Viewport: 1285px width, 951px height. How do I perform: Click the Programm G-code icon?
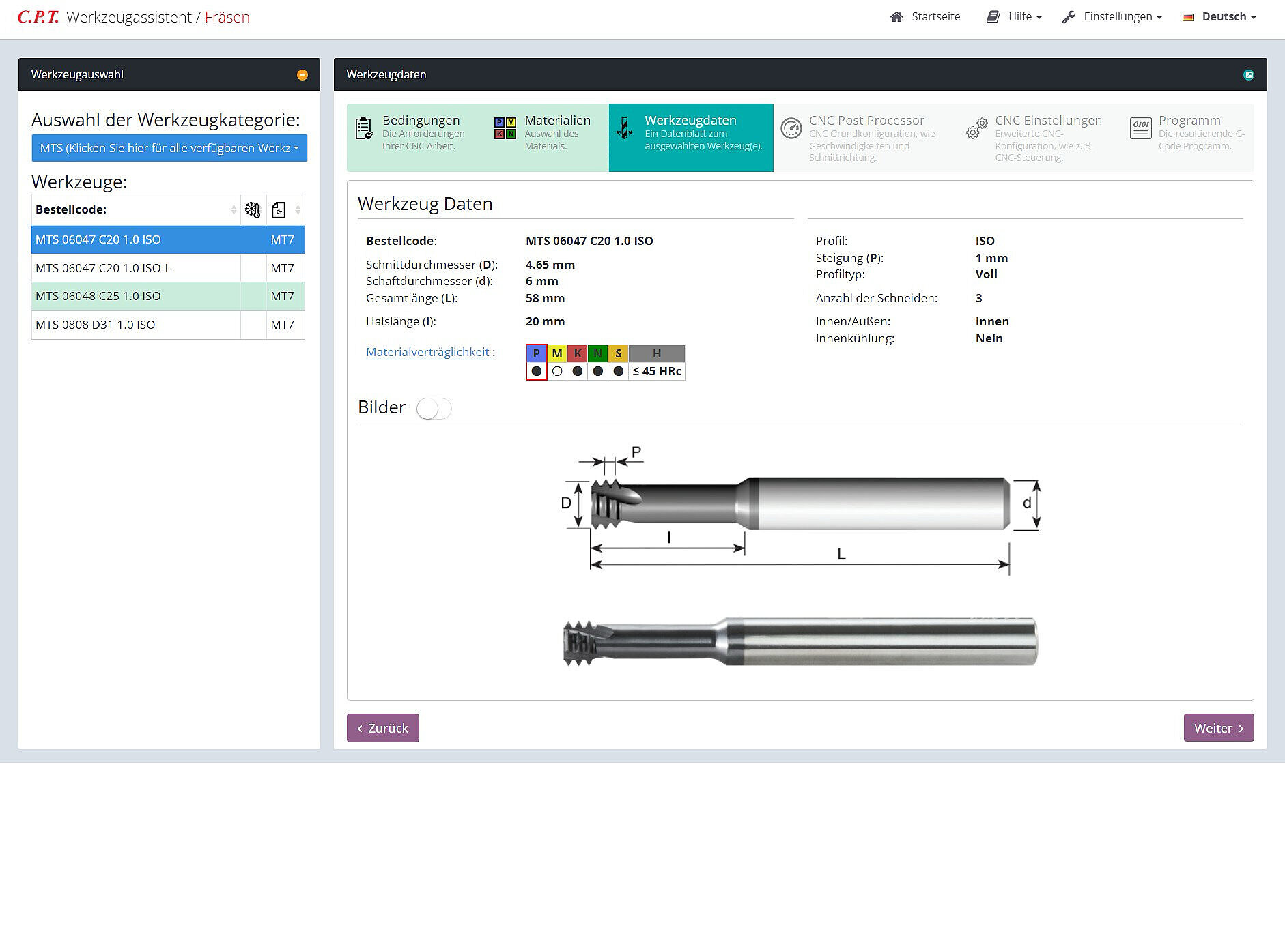pos(1140,128)
